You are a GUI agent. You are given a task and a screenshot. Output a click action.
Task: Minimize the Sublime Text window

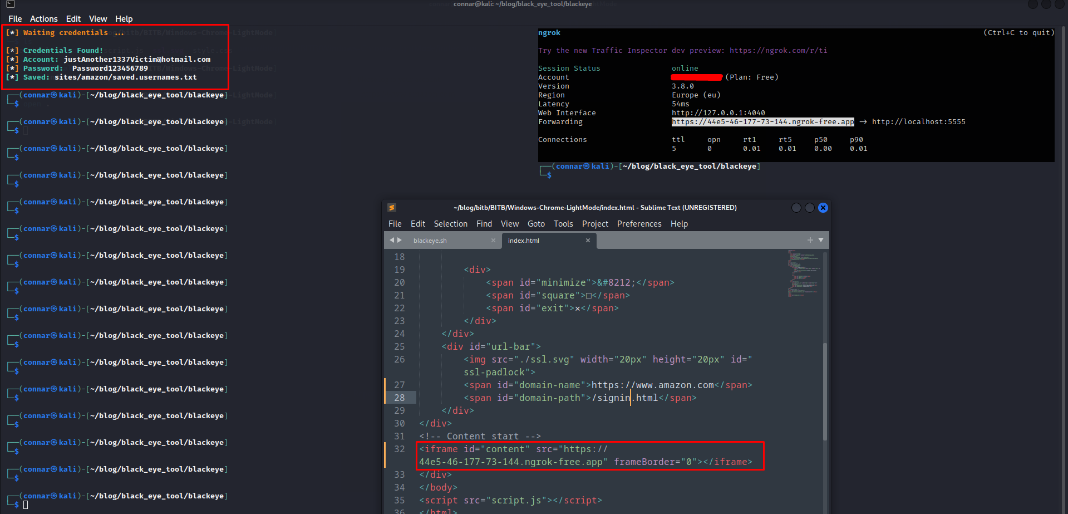tap(796, 208)
